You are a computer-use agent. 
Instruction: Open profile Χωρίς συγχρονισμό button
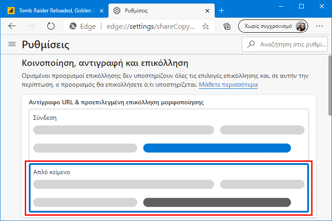(273, 26)
